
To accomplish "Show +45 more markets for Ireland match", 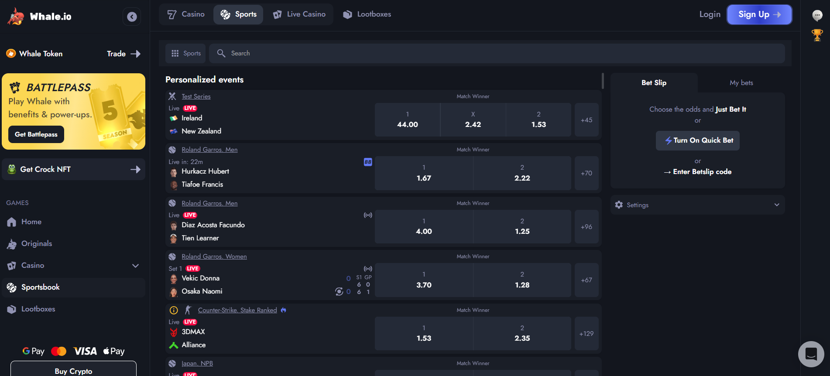I will coord(586,120).
